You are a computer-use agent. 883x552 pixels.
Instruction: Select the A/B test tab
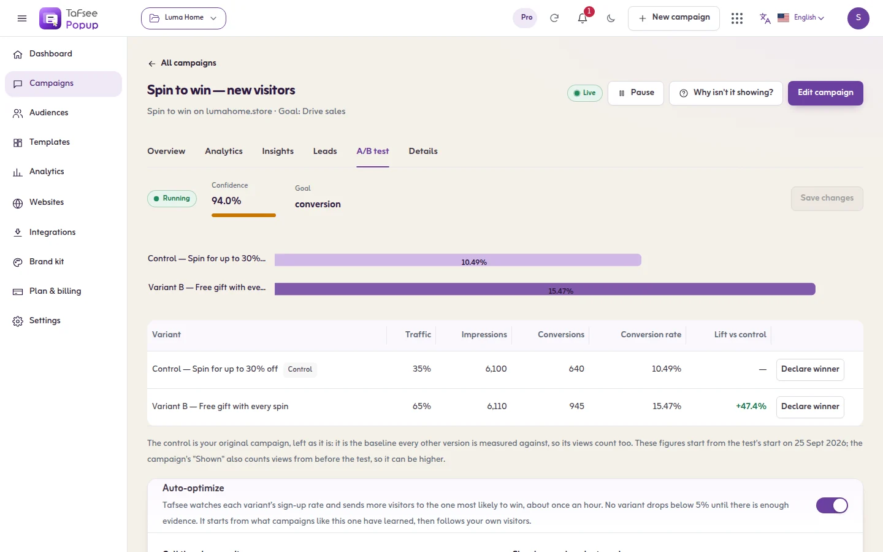point(373,151)
